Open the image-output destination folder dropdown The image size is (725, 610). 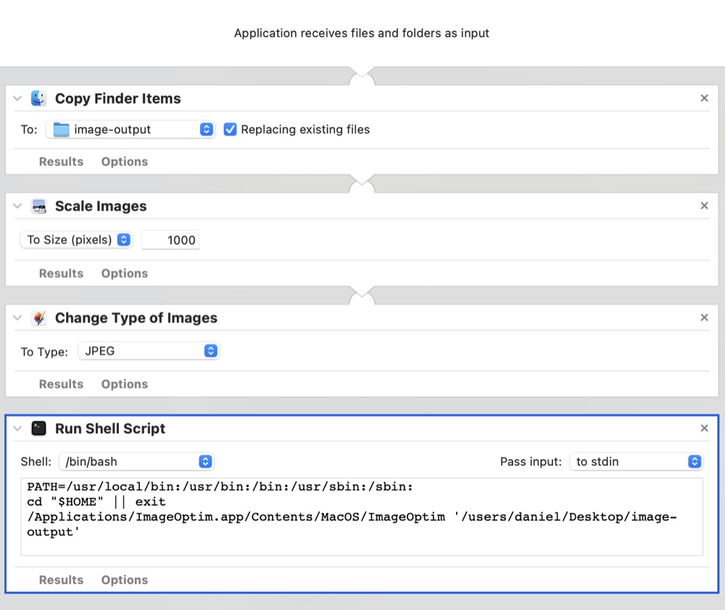click(x=131, y=130)
